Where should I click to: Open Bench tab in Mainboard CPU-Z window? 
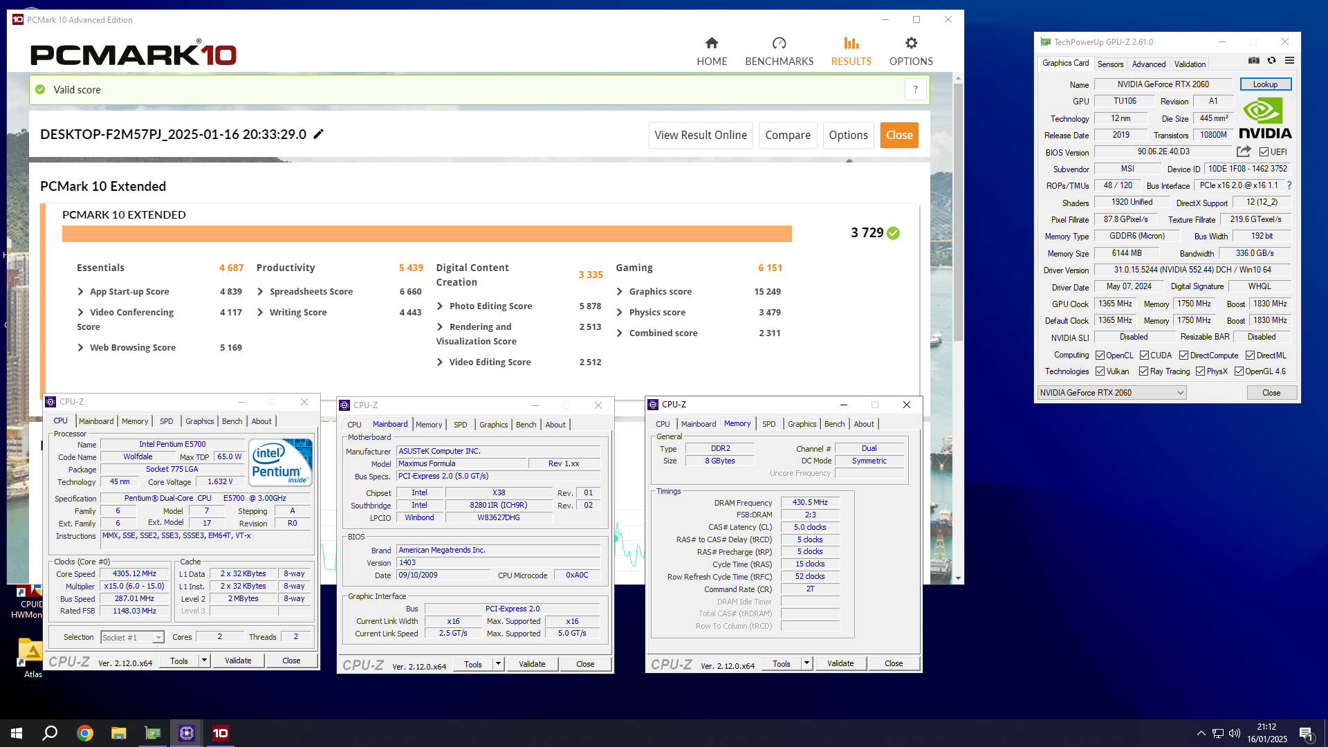pyautogui.click(x=526, y=425)
